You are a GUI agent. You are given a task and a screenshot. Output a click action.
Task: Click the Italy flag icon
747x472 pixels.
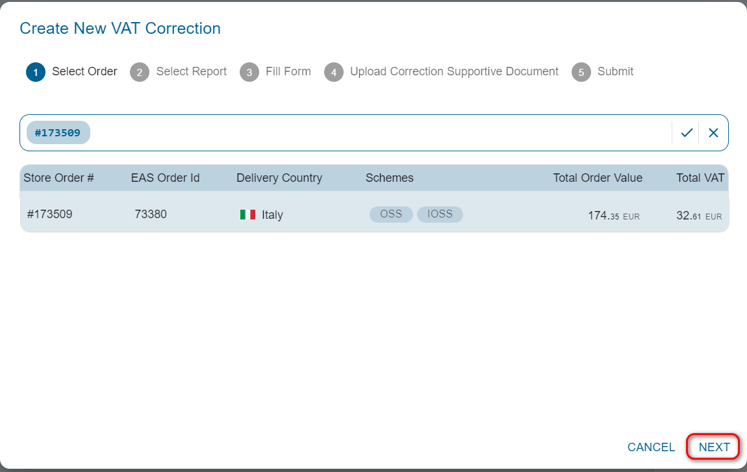[x=247, y=215]
